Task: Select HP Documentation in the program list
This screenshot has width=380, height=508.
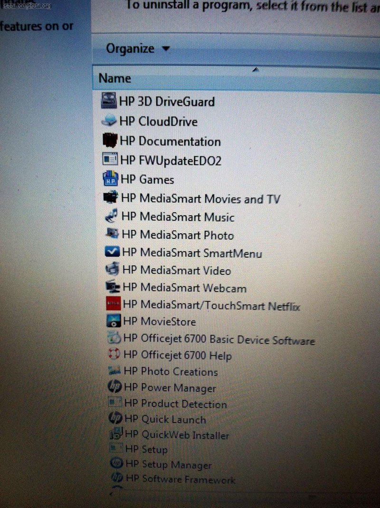Action: coord(170,141)
